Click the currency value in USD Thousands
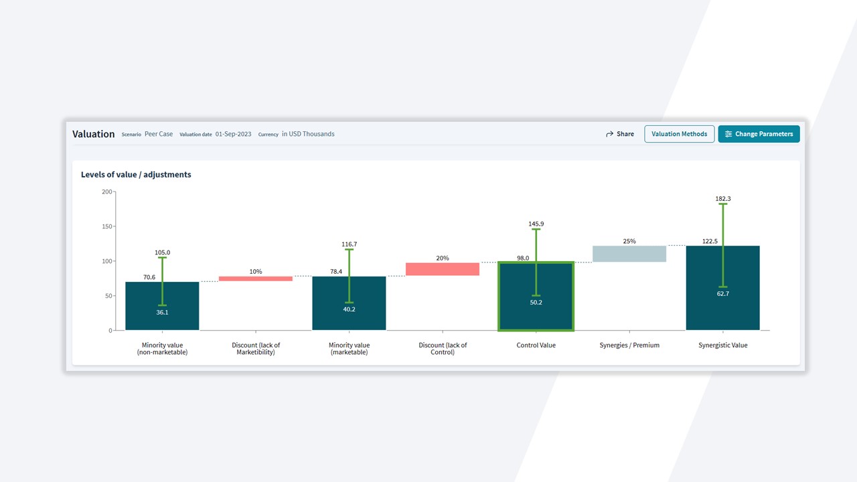This screenshot has height=482, width=857. tap(308, 134)
